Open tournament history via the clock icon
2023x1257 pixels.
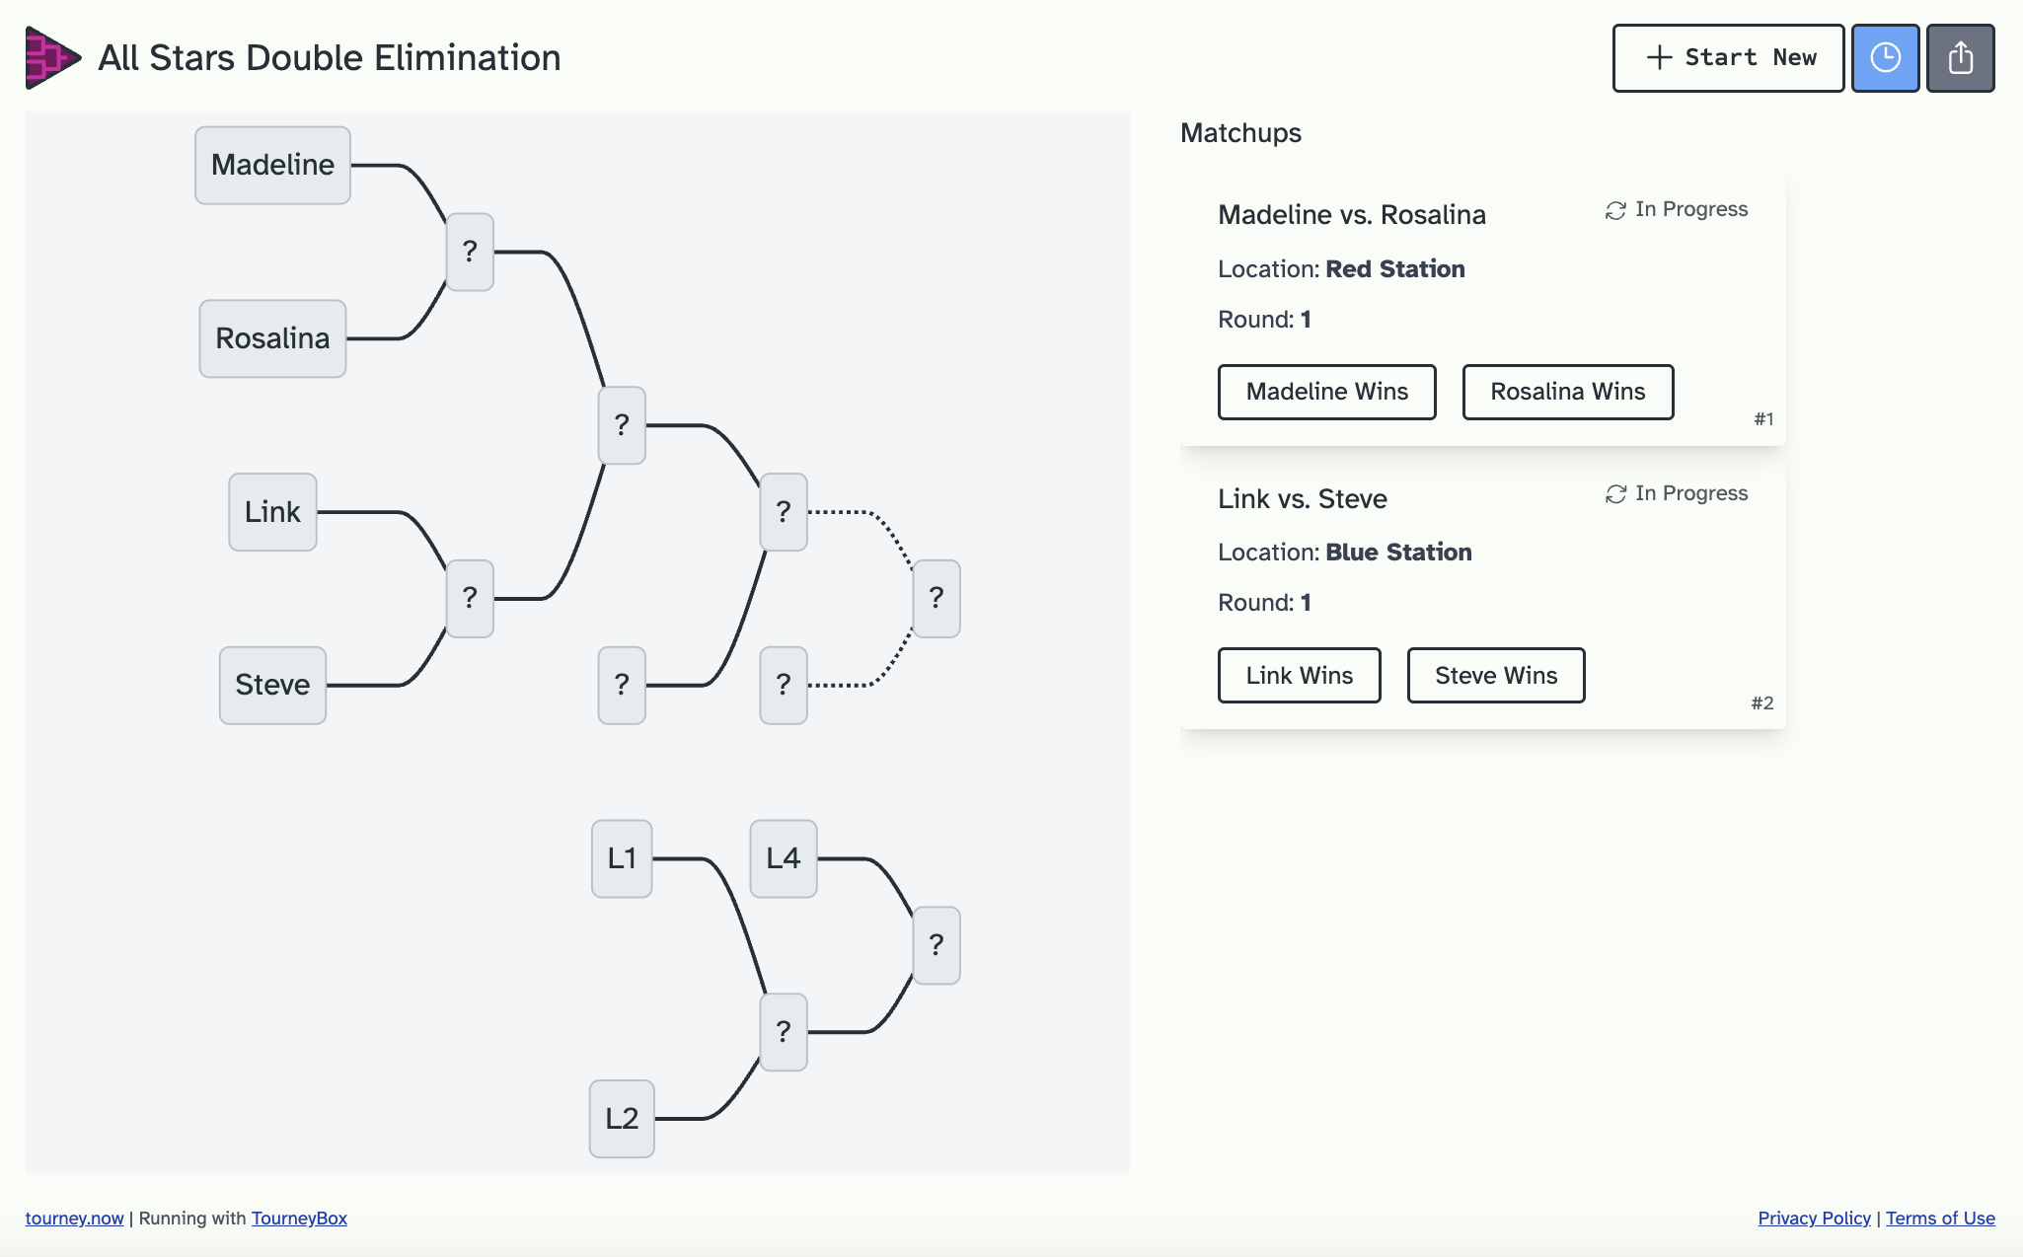[1884, 57]
